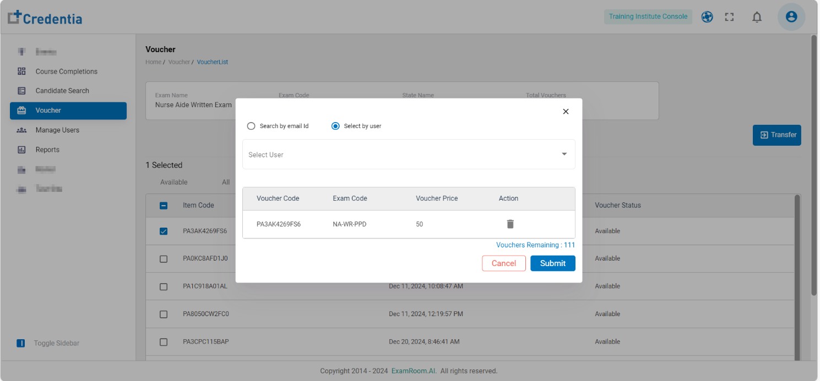This screenshot has height=381, width=820.
Task: Click Nurse Aide Written Exam text
Action: coord(193,104)
